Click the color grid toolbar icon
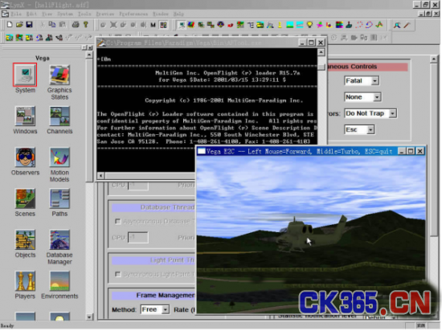The image size is (442, 331). [339, 25]
